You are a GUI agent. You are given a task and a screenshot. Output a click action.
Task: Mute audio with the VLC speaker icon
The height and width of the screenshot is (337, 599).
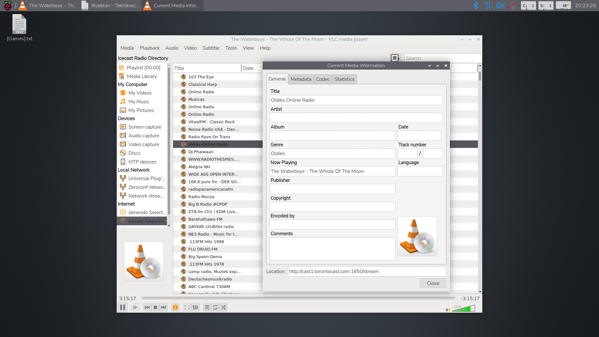point(448,310)
